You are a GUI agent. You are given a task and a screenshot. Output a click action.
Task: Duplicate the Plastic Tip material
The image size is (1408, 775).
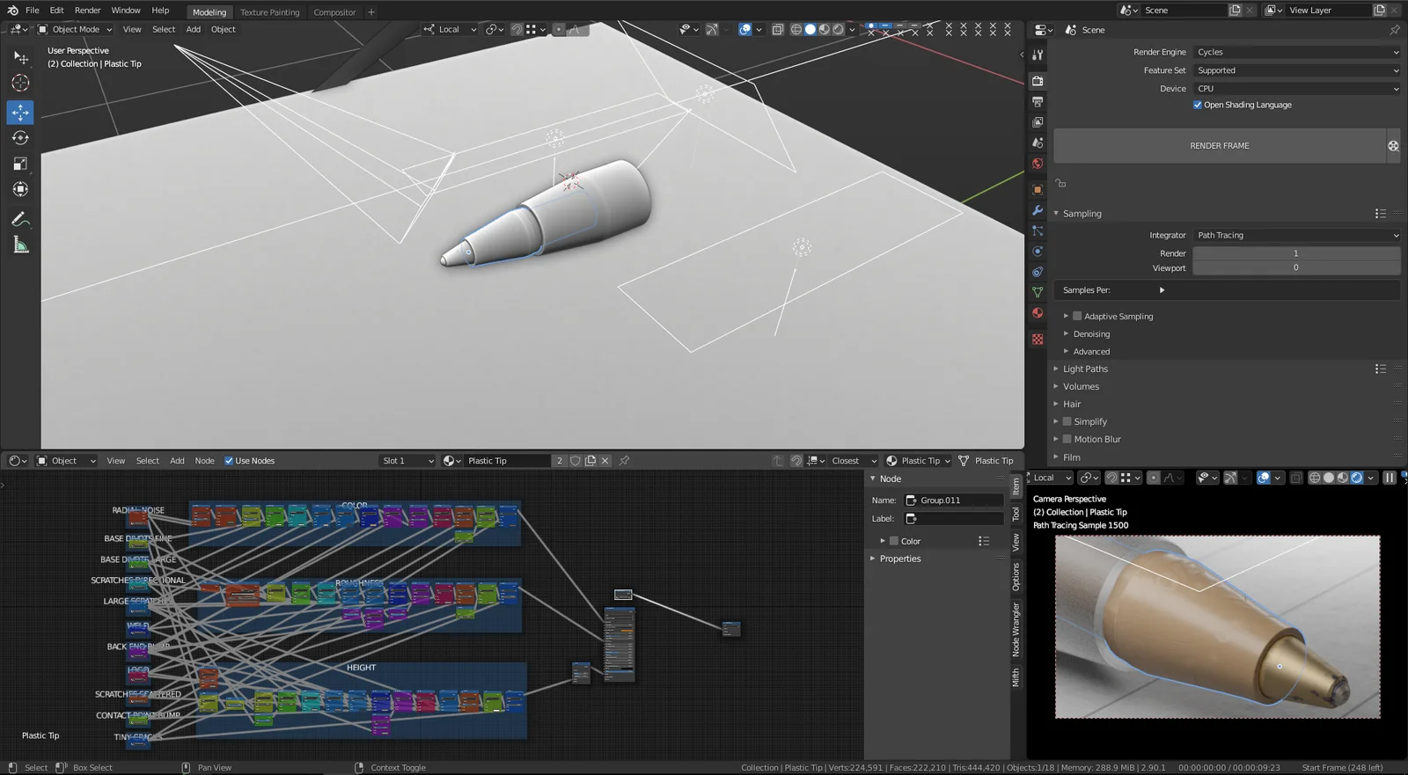pos(590,461)
